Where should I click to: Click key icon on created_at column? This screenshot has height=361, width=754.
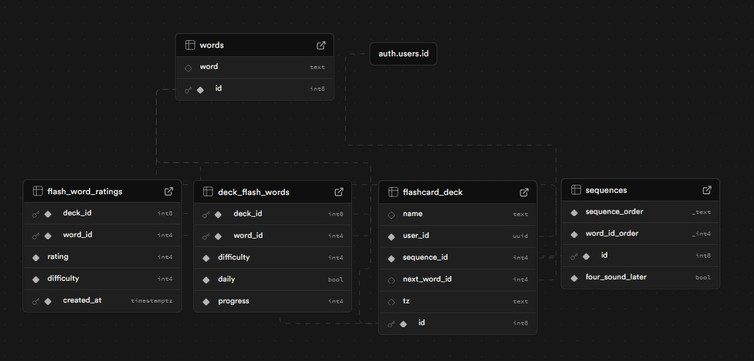(36, 300)
